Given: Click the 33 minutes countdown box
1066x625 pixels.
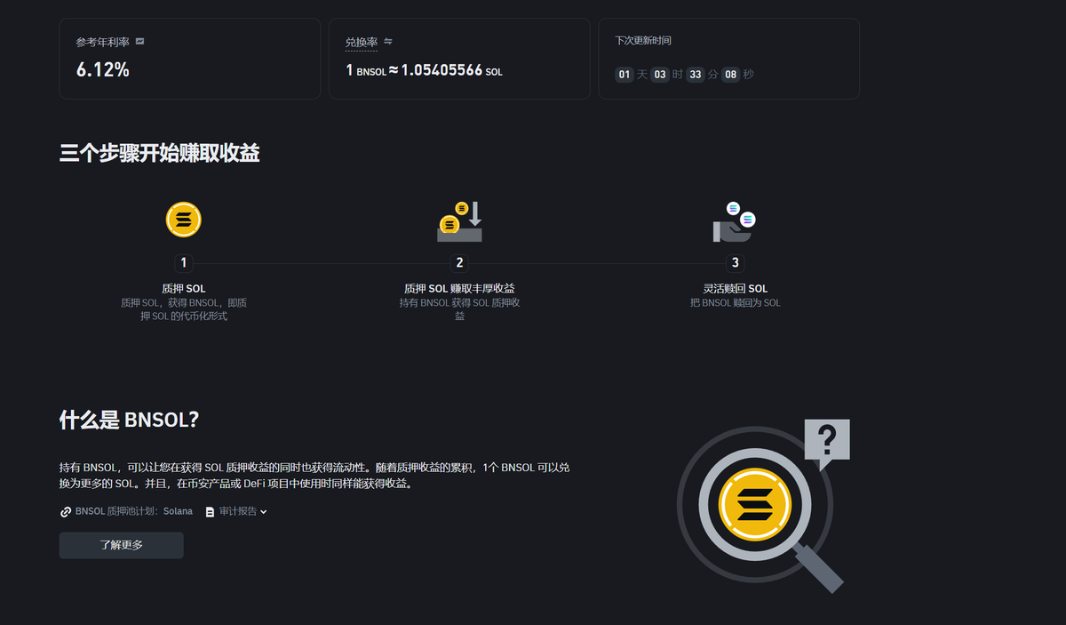Looking at the screenshot, I should point(695,75).
